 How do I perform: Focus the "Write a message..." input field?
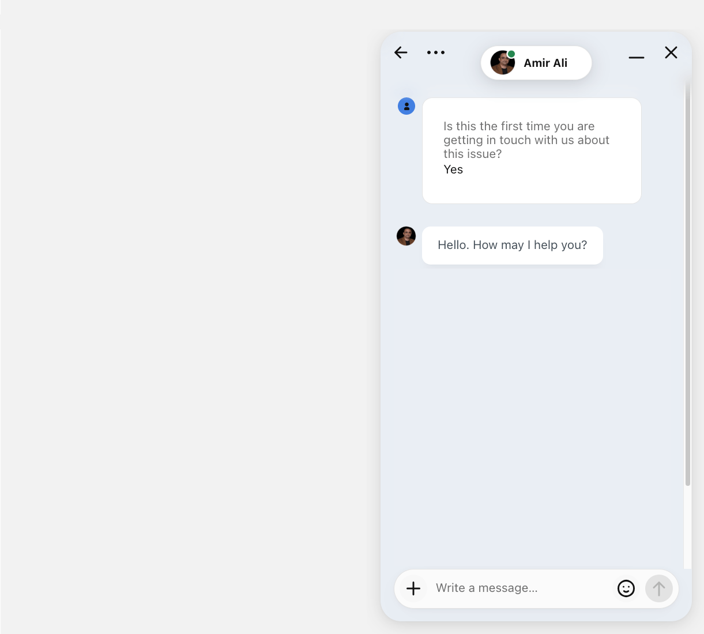click(519, 588)
